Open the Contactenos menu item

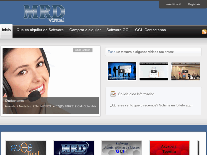point(155,30)
